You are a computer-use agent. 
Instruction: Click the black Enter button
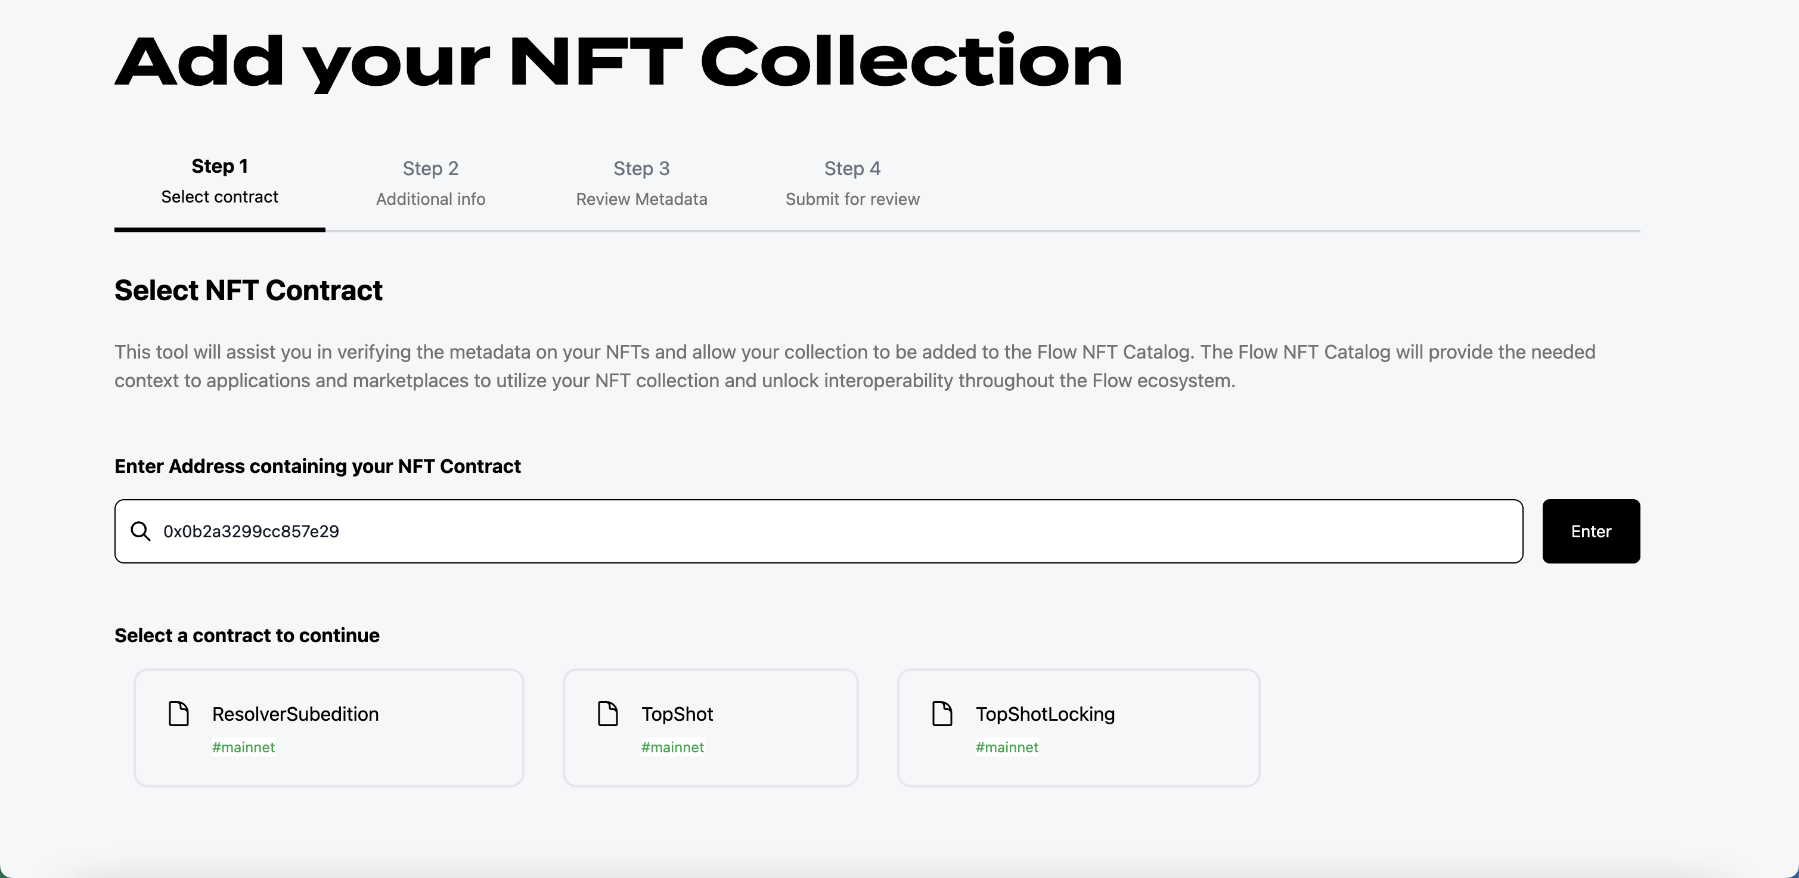(1591, 531)
